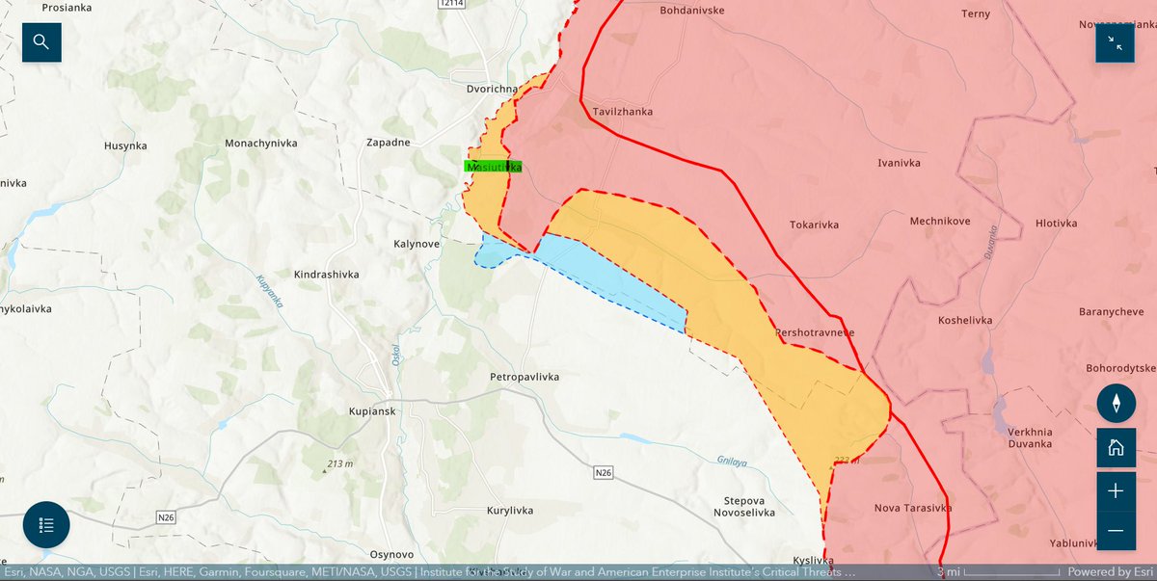Open the legend list panel

[x=46, y=525]
